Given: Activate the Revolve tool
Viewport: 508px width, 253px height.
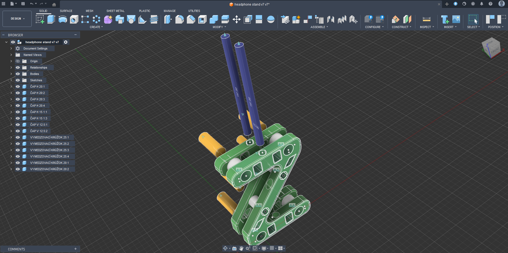Looking at the screenshot, I should point(63,19).
